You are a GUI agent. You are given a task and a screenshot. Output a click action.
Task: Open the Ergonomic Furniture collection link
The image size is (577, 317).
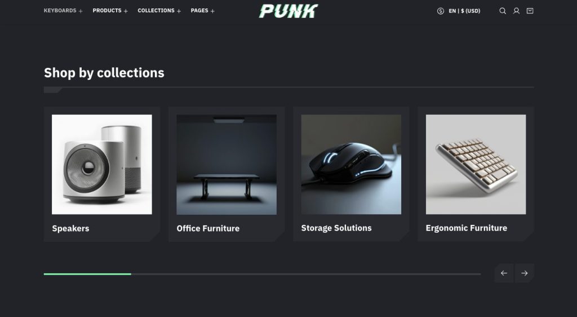pyautogui.click(x=466, y=228)
